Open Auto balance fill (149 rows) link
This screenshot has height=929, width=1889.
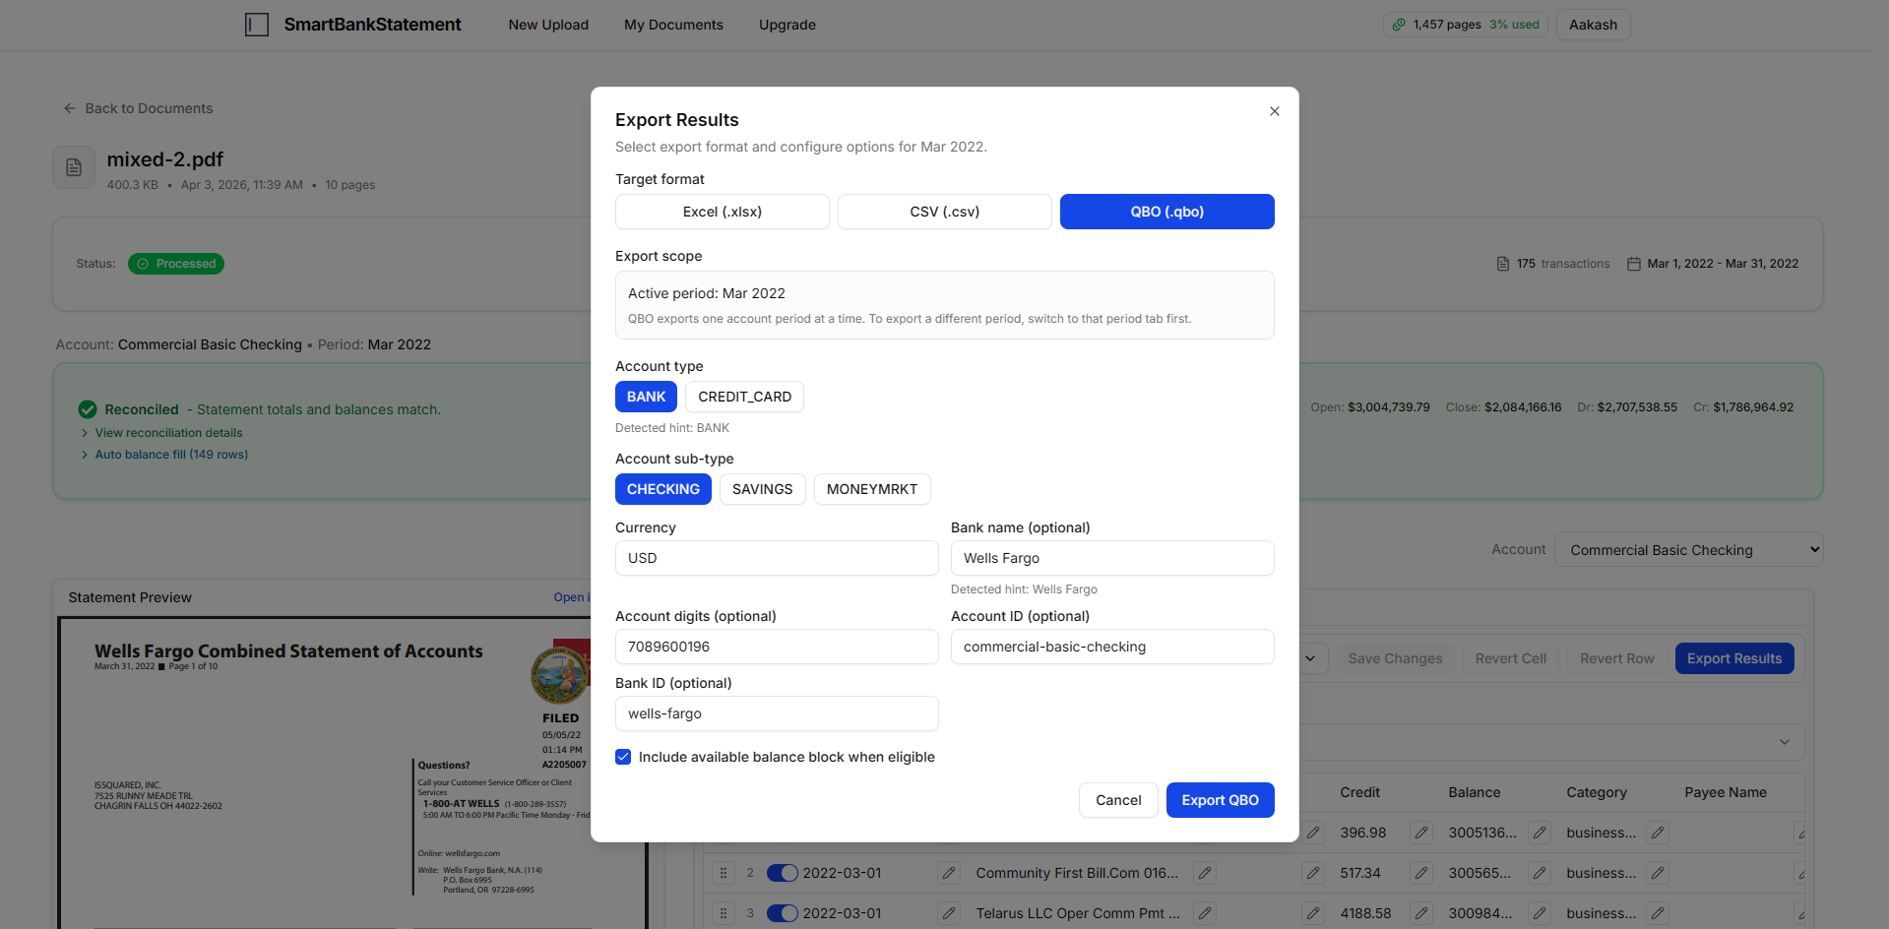coord(172,454)
